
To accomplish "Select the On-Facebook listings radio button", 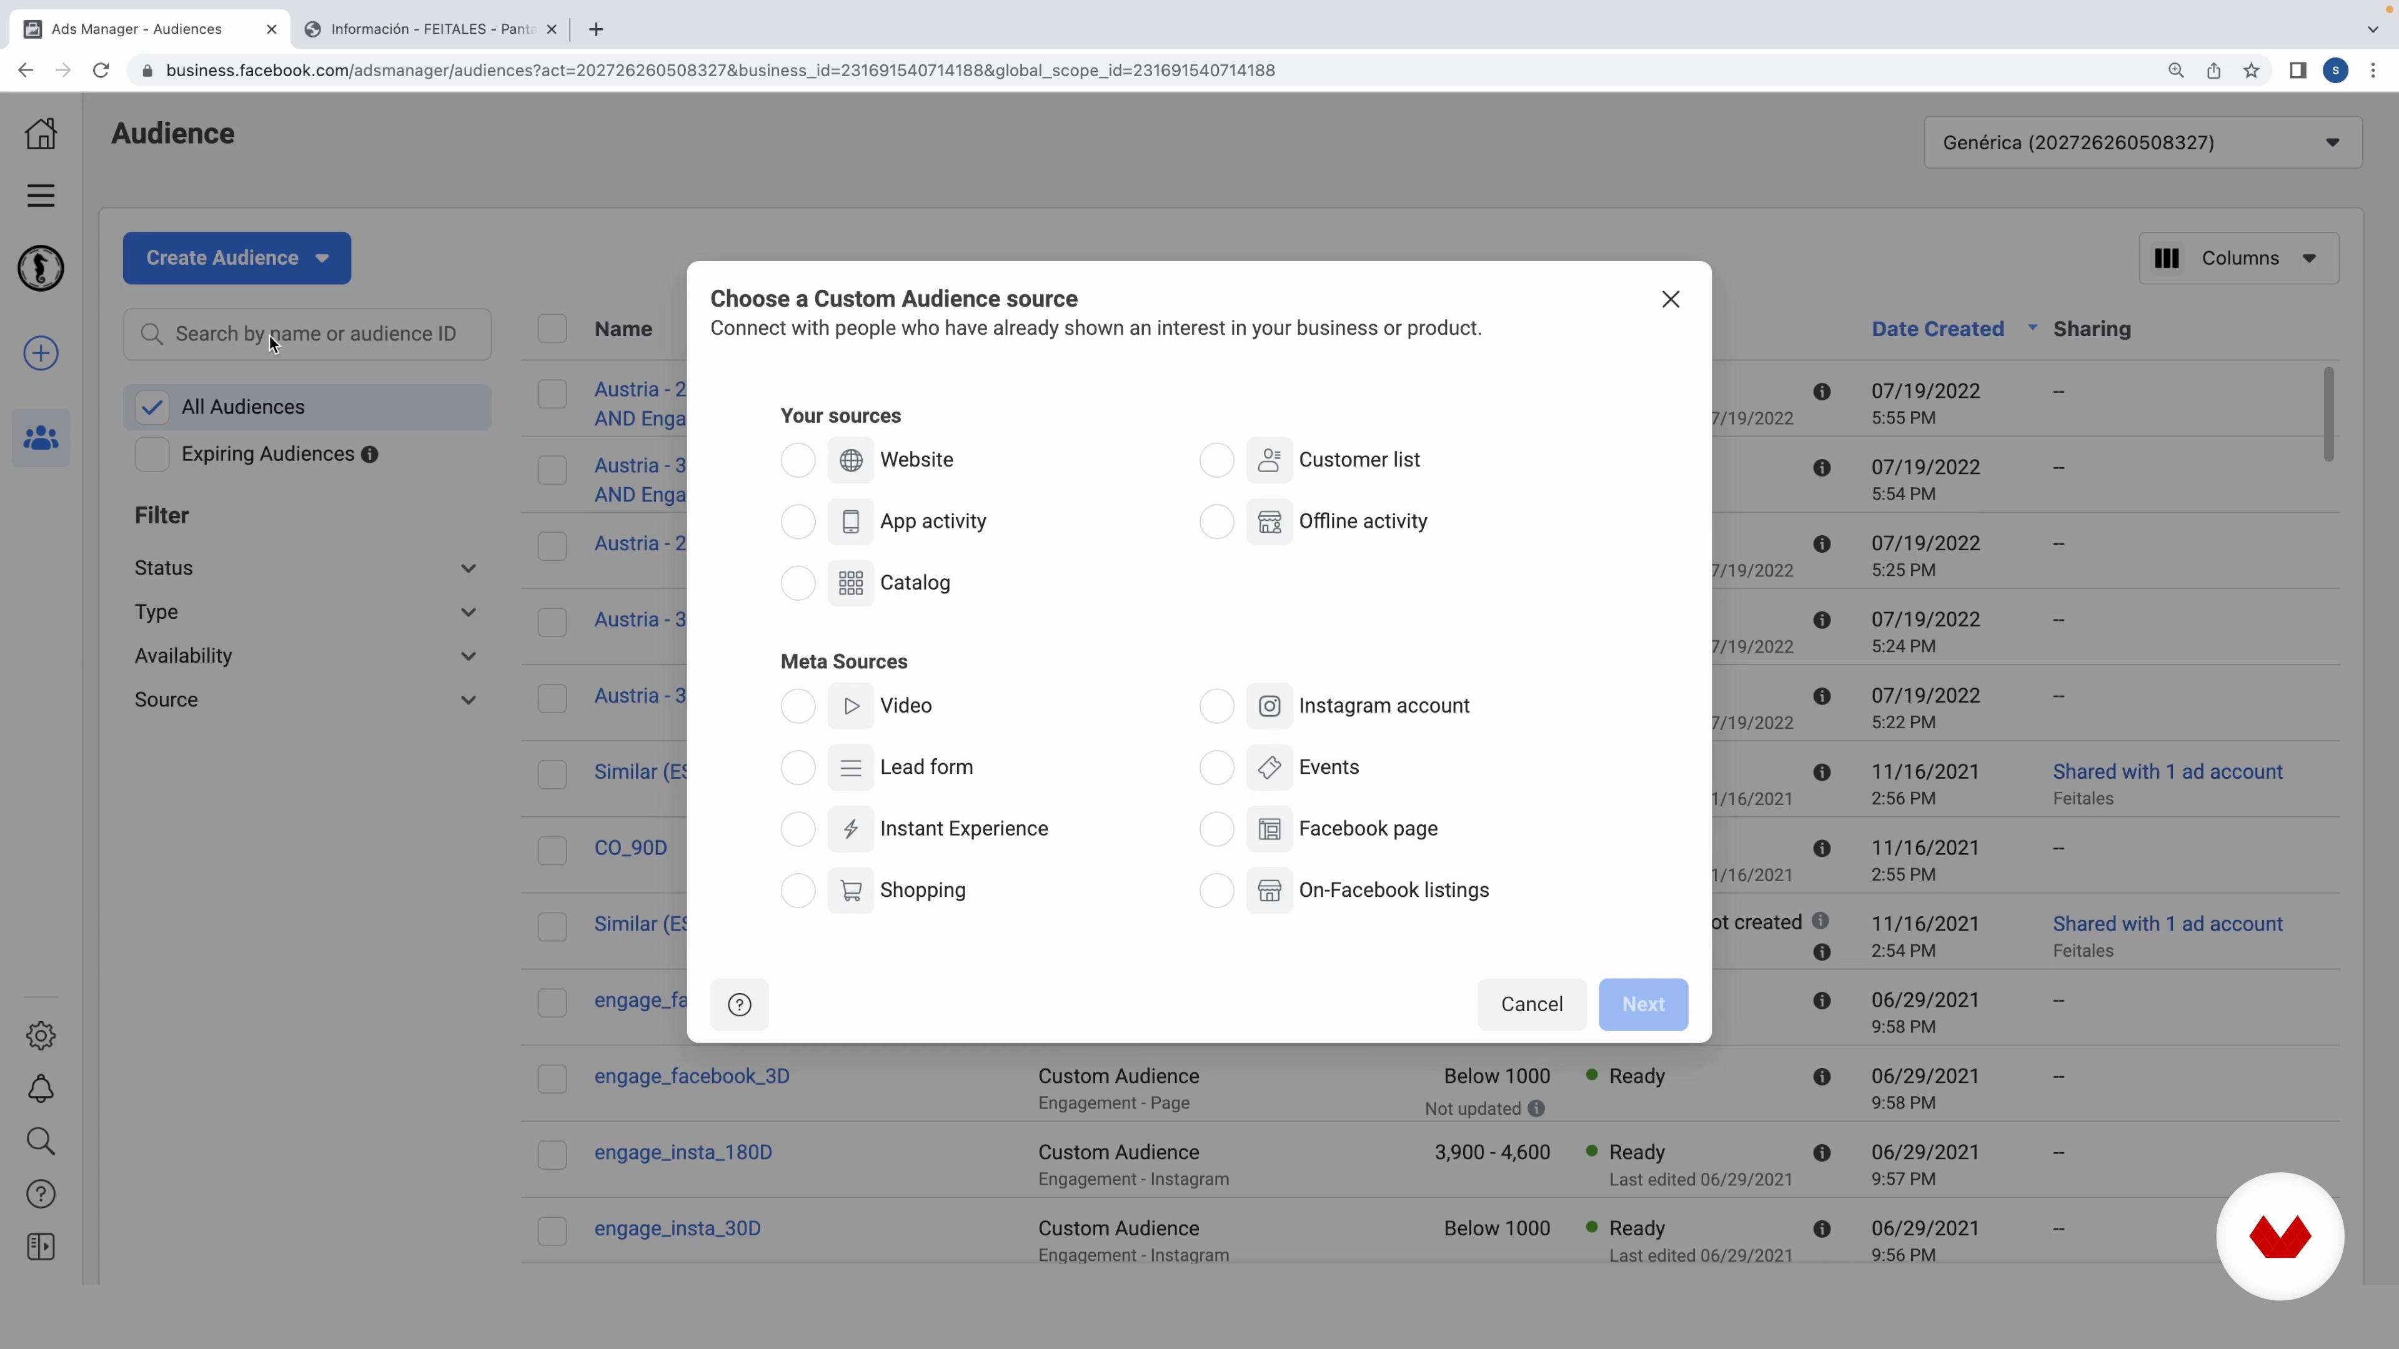I will (x=1216, y=890).
